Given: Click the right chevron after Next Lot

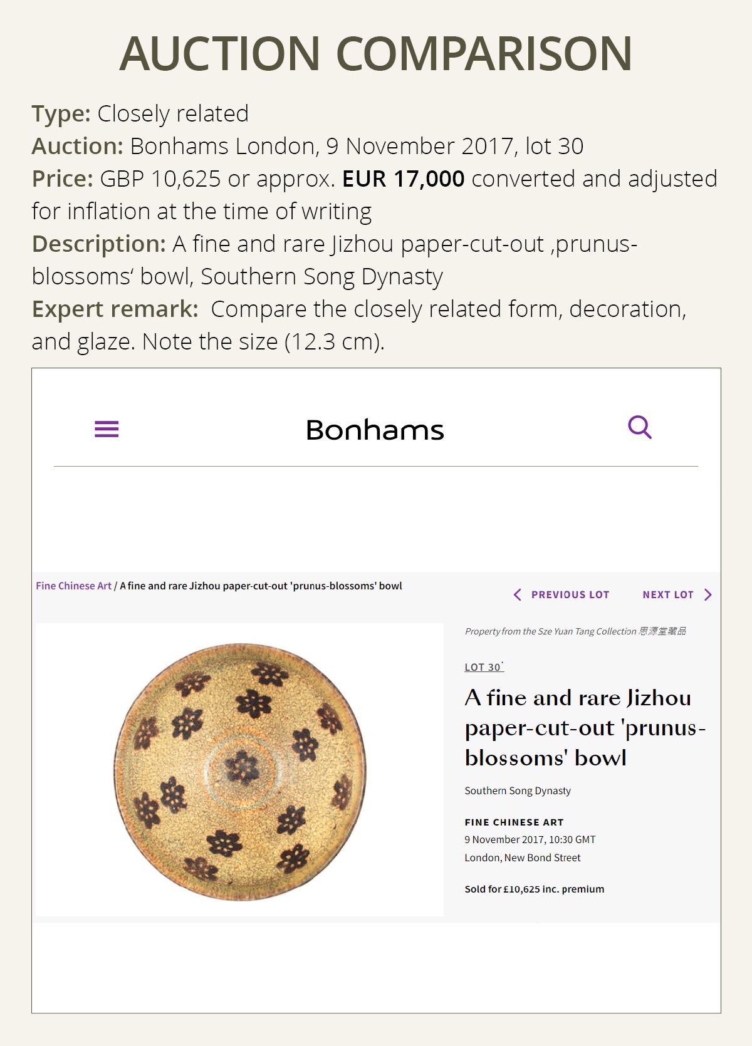Looking at the screenshot, I should click(x=708, y=594).
